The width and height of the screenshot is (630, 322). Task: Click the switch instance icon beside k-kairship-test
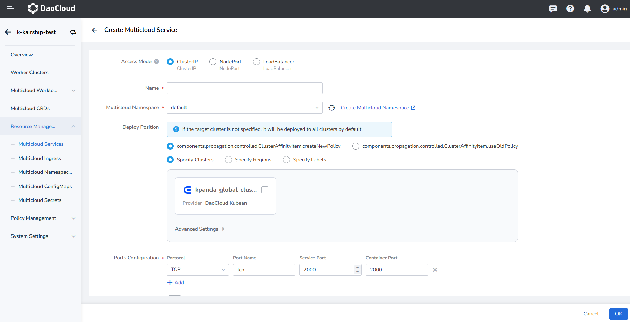(x=73, y=32)
